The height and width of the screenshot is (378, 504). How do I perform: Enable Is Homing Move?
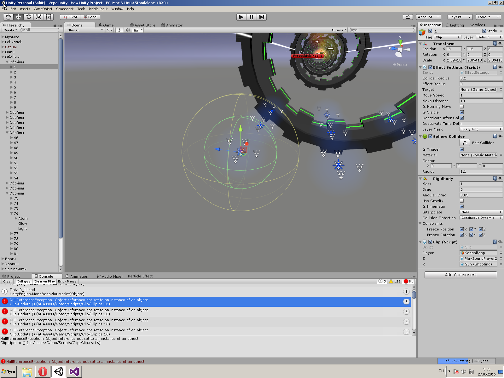462,107
